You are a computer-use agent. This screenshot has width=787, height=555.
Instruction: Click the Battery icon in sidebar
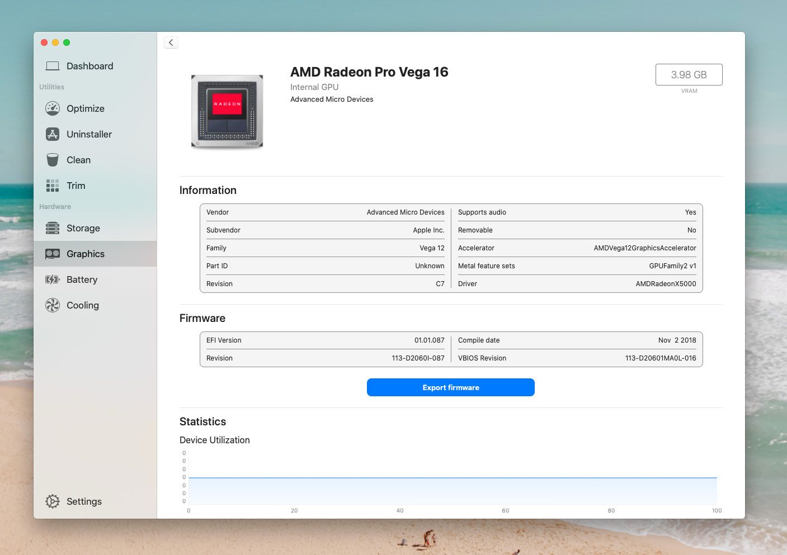tap(53, 279)
